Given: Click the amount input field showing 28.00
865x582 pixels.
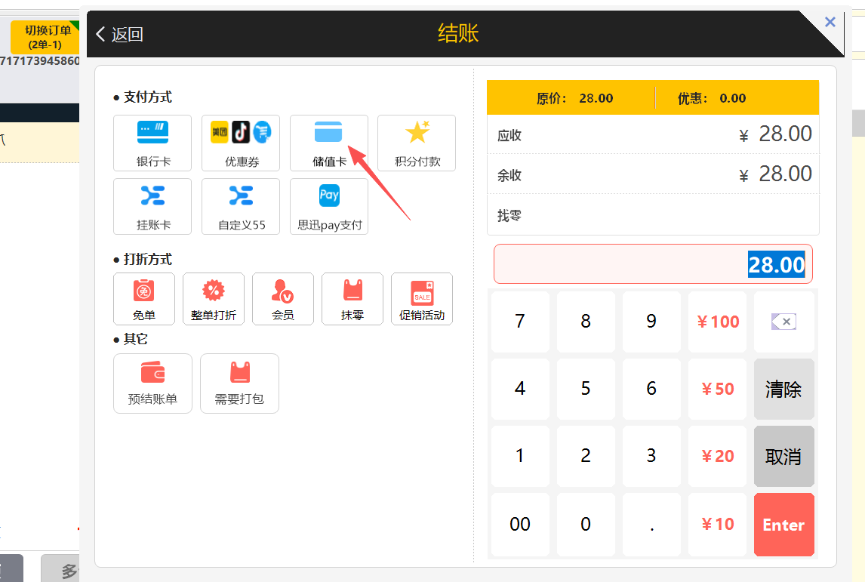Looking at the screenshot, I should 652,264.
